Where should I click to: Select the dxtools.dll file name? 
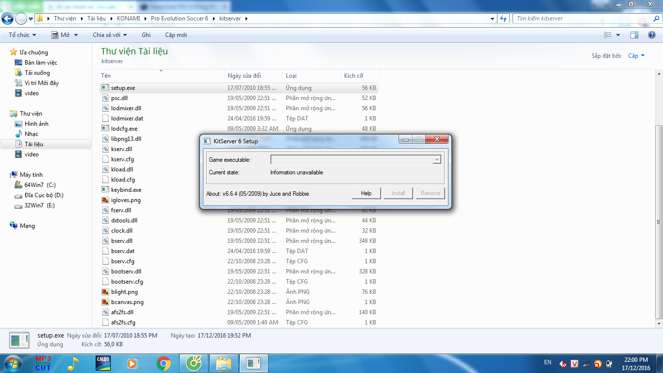pos(124,220)
